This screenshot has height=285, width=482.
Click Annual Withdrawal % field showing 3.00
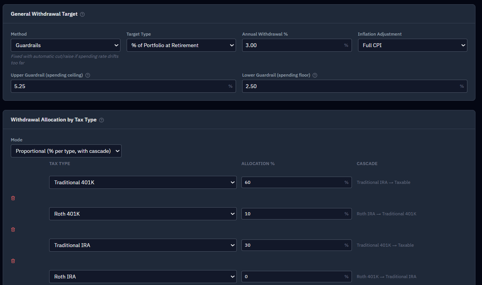297,45
